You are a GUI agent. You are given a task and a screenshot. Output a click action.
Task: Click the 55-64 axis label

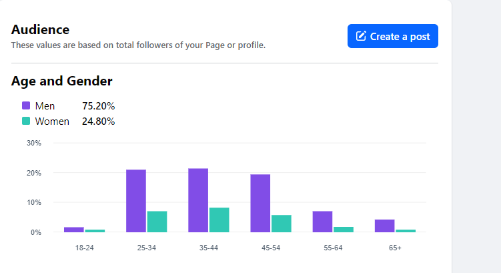coord(333,248)
